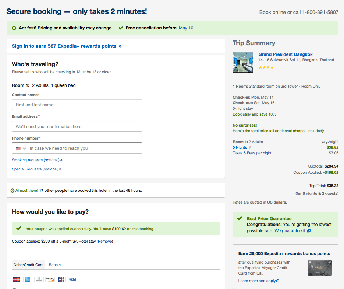Click the external link icon after Learn more and apply
Screen dimensions: 344x289
[277, 281]
